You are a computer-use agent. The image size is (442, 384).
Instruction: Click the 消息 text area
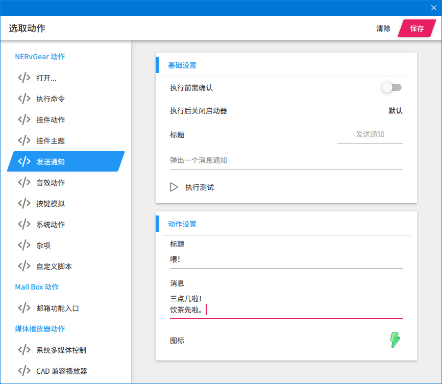tap(286, 305)
